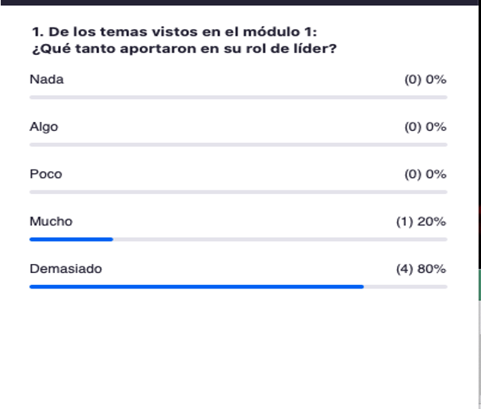Select the "Algo" answer label

click(x=44, y=127)
